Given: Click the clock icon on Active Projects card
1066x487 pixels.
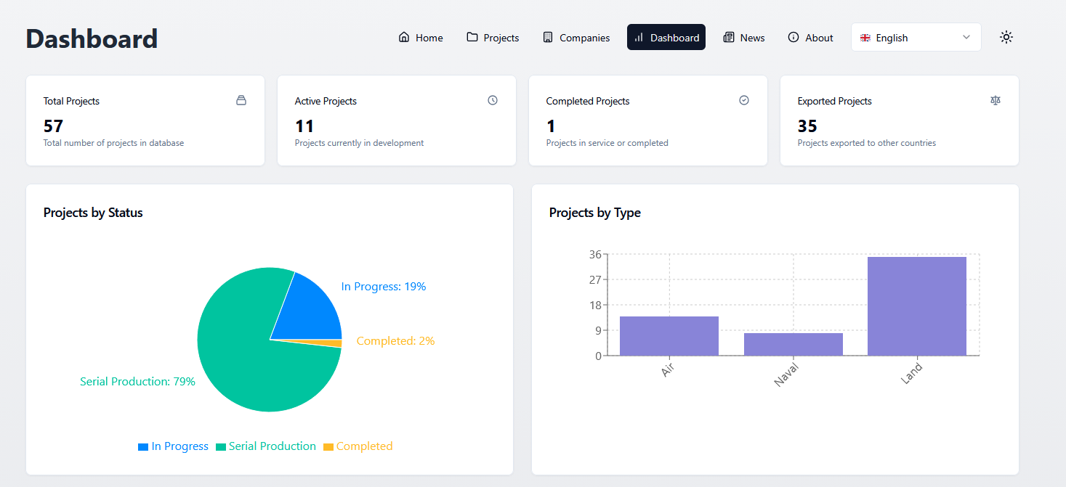Looking at the screenshot, I should point(493,100).
